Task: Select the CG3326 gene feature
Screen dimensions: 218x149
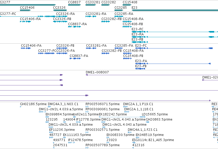Action: (60, 10)
